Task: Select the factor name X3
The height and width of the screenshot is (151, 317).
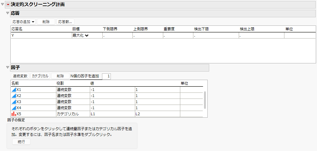Action: click(x=19, y=102)
